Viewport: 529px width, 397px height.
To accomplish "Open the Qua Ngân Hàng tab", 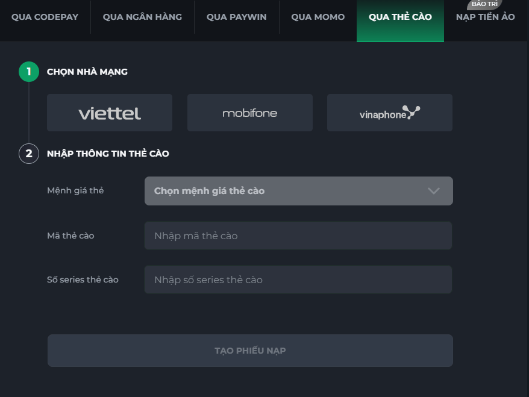I will [142, 17].
